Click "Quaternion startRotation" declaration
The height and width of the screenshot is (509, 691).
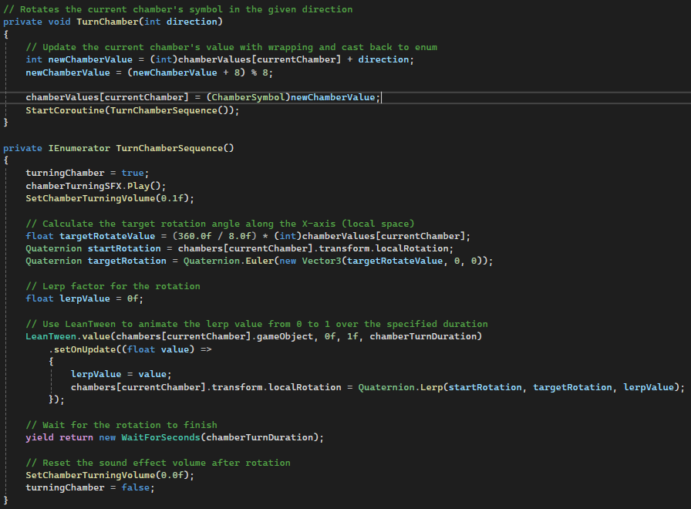[x=93, y=248]
